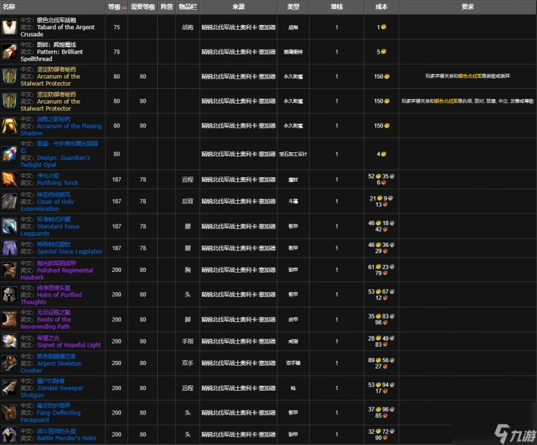Select the Argent Skeleton Crusher icon
The height and width of the screenshot is (445, 537).
(10, 363)
